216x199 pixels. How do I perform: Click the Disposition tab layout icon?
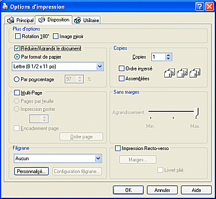point(42,20)
